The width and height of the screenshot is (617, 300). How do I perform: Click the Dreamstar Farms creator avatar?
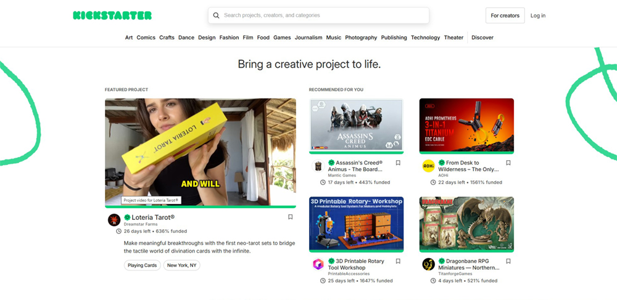point(114,220)
